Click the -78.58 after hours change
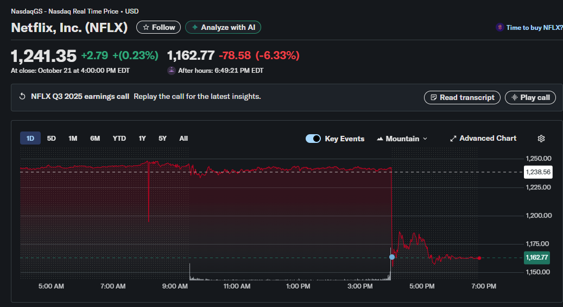This screenshot has height=307, width=563. coord(235,55)
